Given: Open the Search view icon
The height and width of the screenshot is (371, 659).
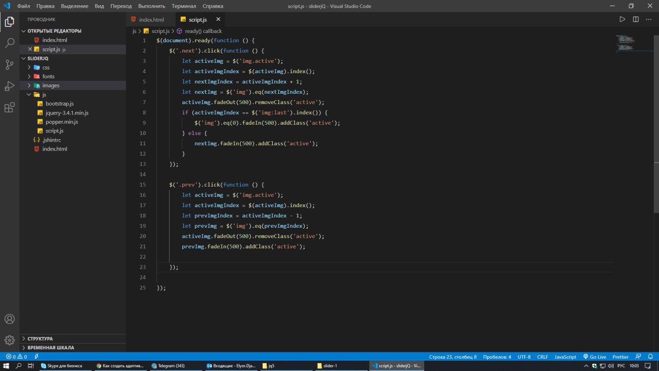Looking at the screenshot, I should [x=9, y=43].
